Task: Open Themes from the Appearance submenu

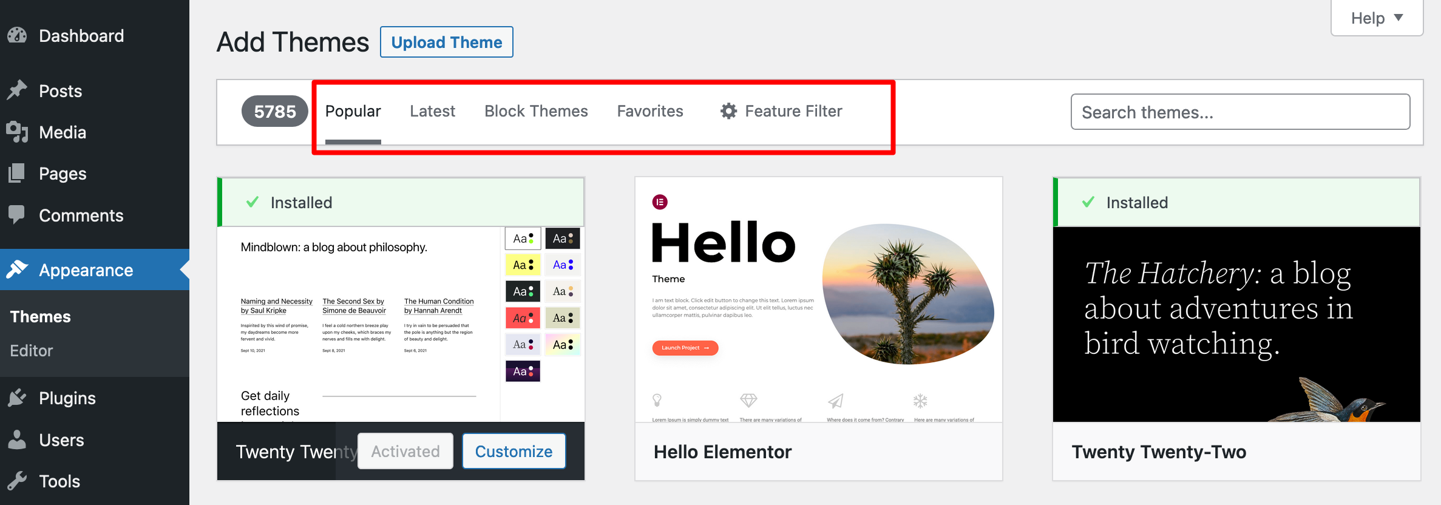Action: coord(39,316)
